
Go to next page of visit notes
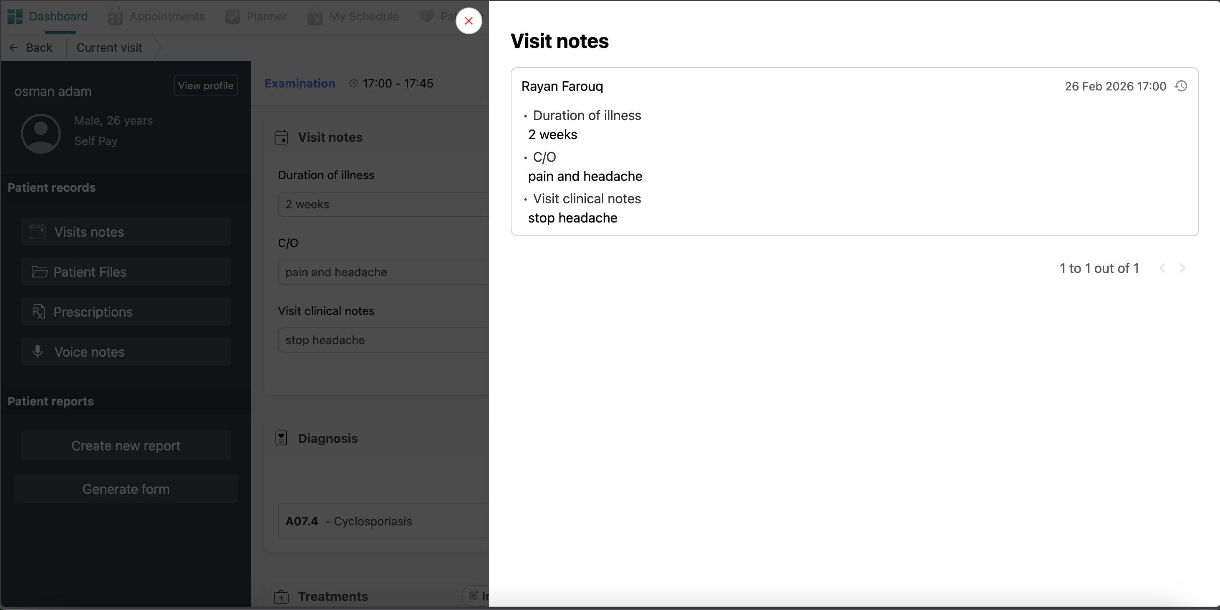(1182, 268)
